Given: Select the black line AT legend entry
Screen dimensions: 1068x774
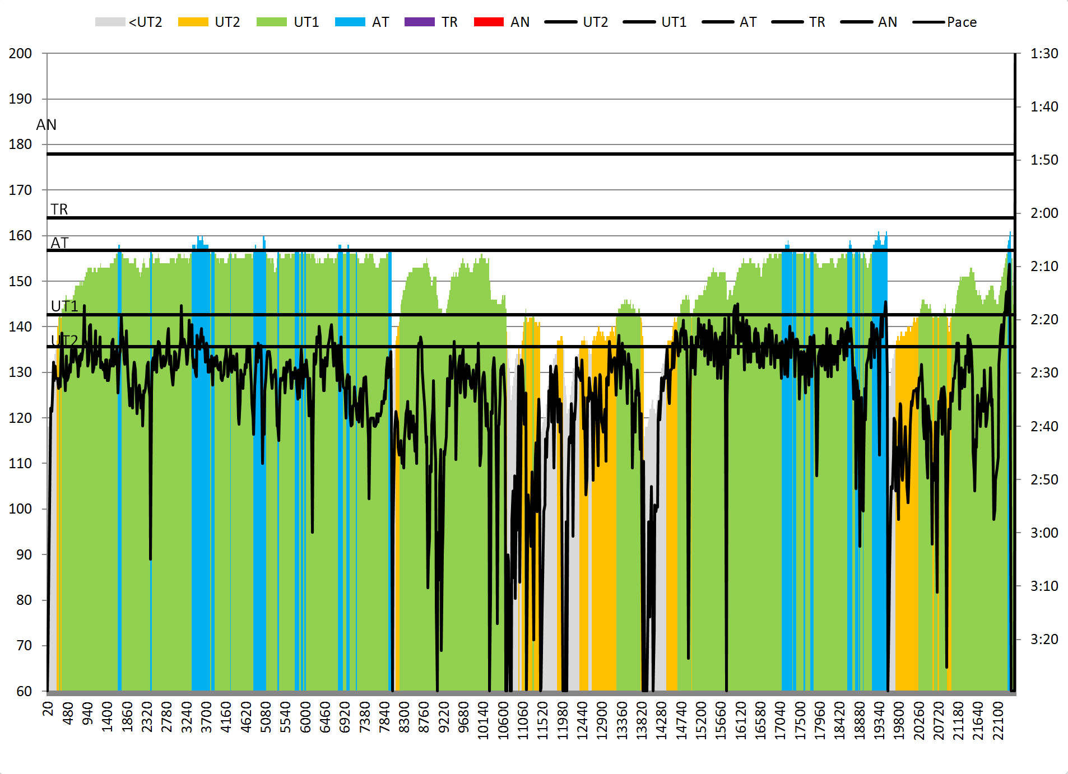Looking at the screenshot, I should pyautogui.click(x=730, y=22).
